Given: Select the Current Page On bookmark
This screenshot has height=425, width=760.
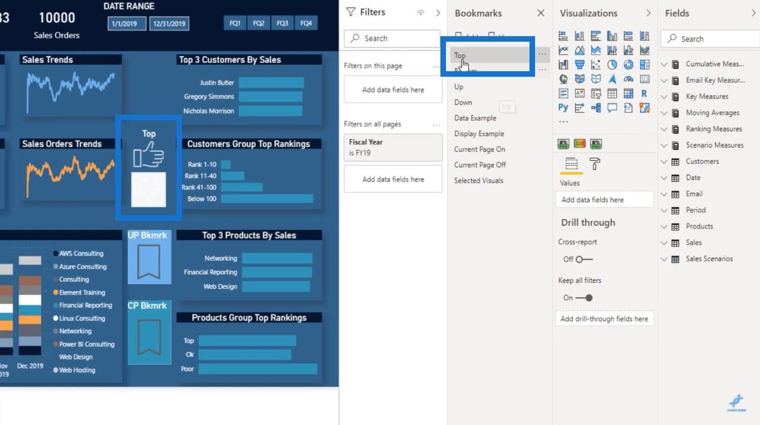Looking at the screenshot, I should click(480, 149).
